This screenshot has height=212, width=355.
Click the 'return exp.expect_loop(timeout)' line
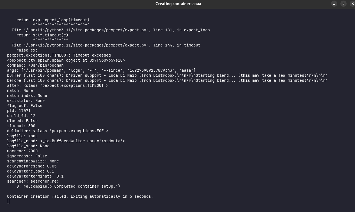tap(53, 20)
